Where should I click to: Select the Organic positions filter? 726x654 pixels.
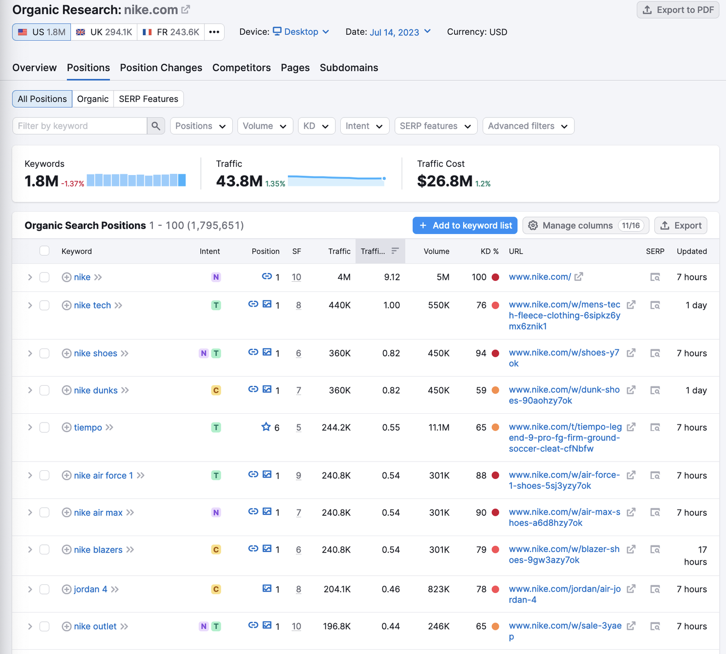pos(93,99)
